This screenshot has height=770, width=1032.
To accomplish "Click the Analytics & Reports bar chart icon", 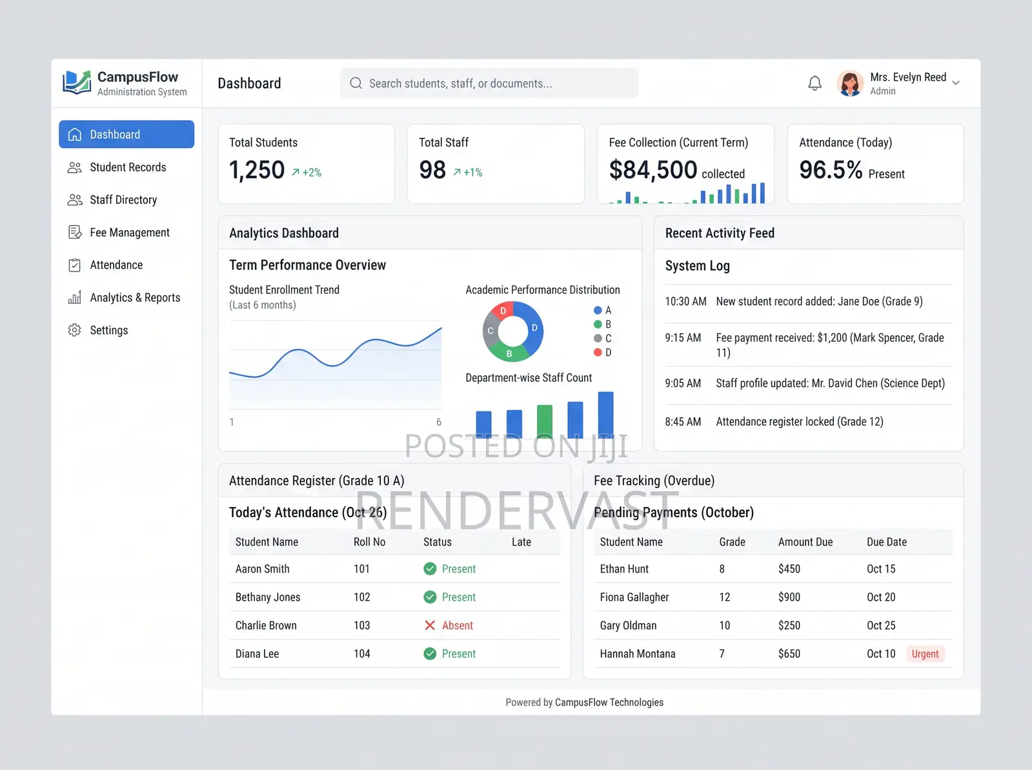I will coord(75,297).
